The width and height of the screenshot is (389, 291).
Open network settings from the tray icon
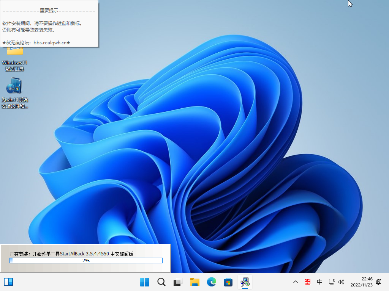click(332, 282)
